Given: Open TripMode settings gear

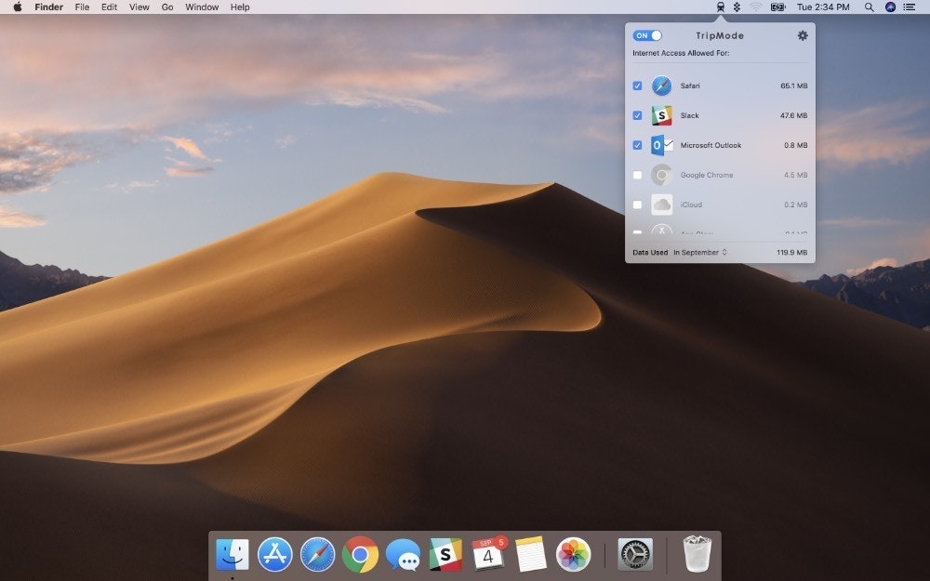Looking at the screenshot, I should tap(803, 35).
